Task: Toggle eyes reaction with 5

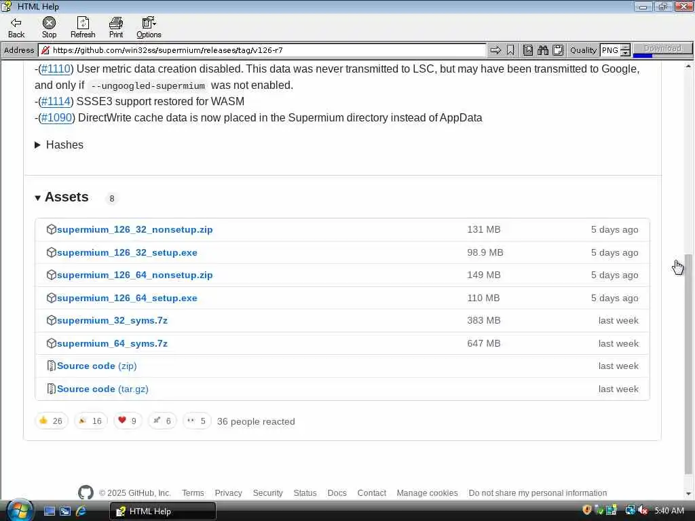Action: tap(197, 421)
